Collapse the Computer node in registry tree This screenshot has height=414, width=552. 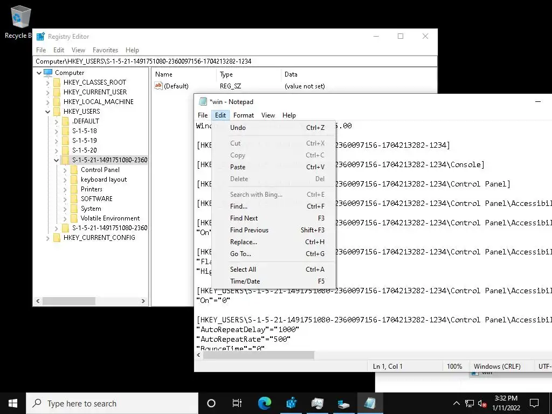(39, 73)
